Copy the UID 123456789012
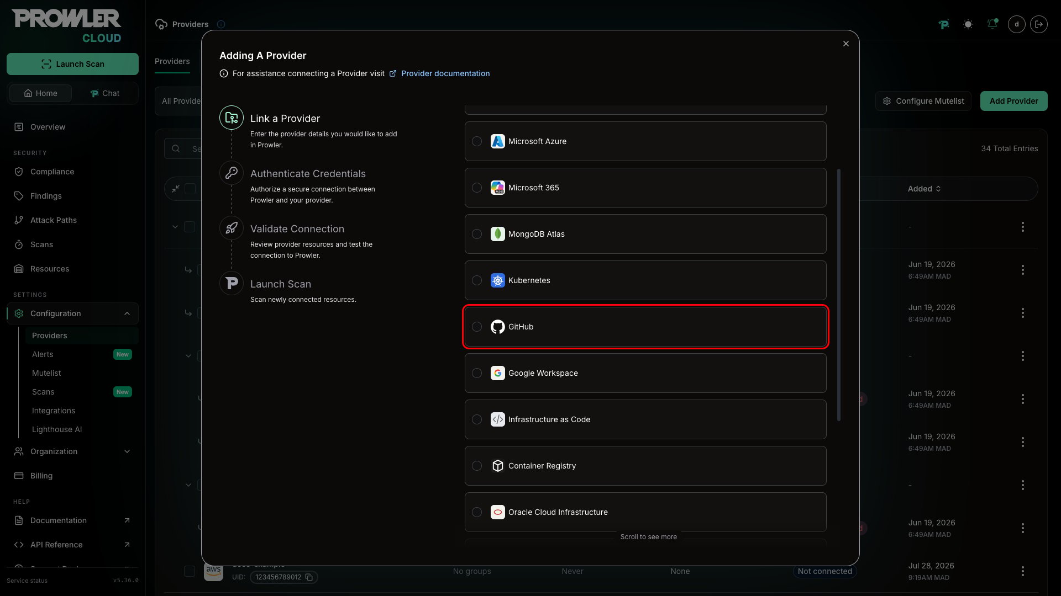Image resolution: width=1061 pixels, height=596 pixels. click(309, 577)
